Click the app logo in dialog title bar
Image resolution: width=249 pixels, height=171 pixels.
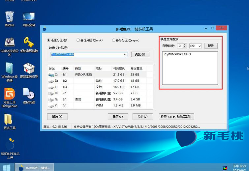[45, 29]
